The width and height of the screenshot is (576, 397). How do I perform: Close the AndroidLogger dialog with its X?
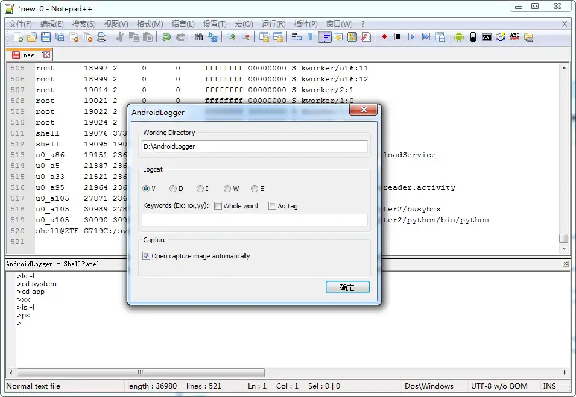pyautogui.click(x=363, y=110)
